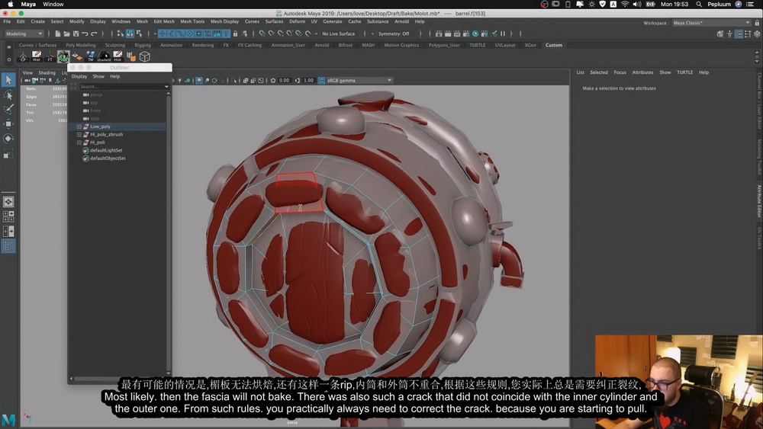Choose the Rotate tool in toolbox
Viewport: 763px width, 429px height.
tap(8, 139)
